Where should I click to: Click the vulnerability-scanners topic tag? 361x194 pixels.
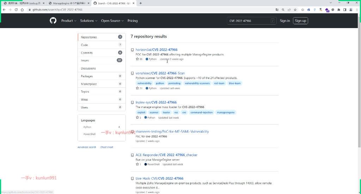197,83
